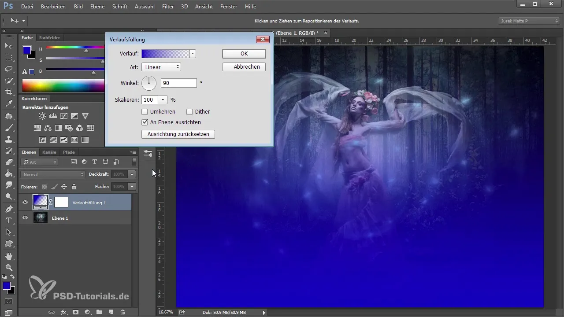Image resolution: width=564 pixels, height=317 pixels.
Task: Add a Curves adjustment
Action: click(x=64, y=116)
